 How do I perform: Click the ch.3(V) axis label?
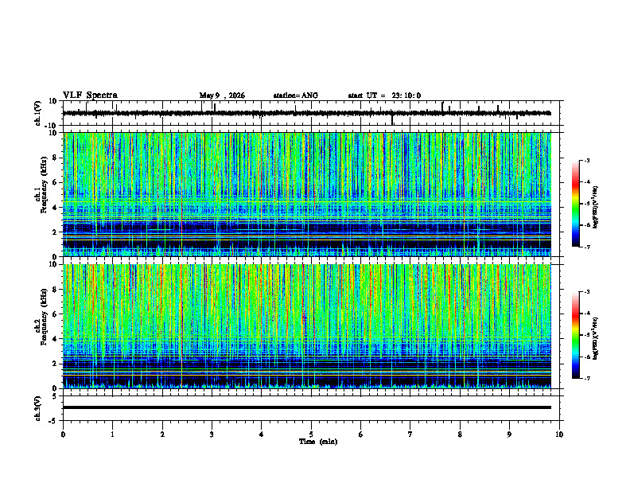pyautogui.click(x=38, y=408)
